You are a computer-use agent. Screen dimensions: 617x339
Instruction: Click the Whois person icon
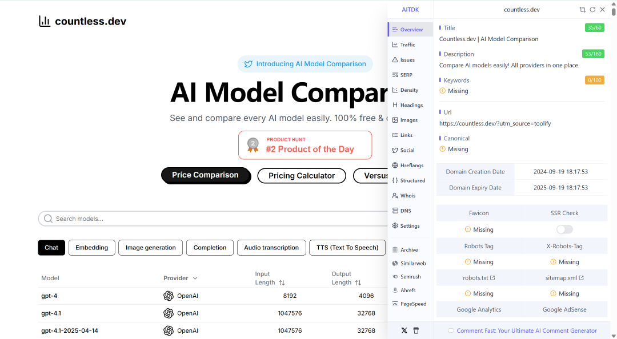tap(395, 195)
